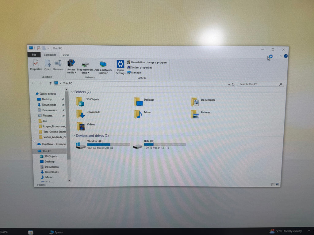Select 3D Objects under This PC tree
Screen dimensions: 314x235
(x=49, y=156)
